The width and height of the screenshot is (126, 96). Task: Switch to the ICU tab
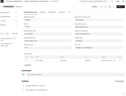point(69,12)
